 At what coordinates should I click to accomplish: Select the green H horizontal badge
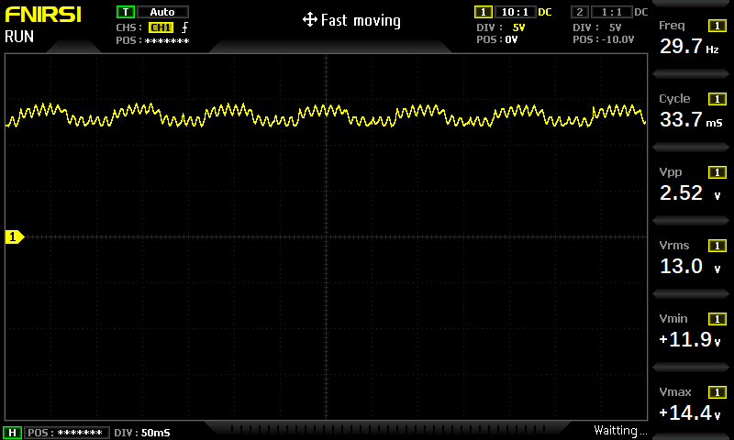(x=12, y=433)
